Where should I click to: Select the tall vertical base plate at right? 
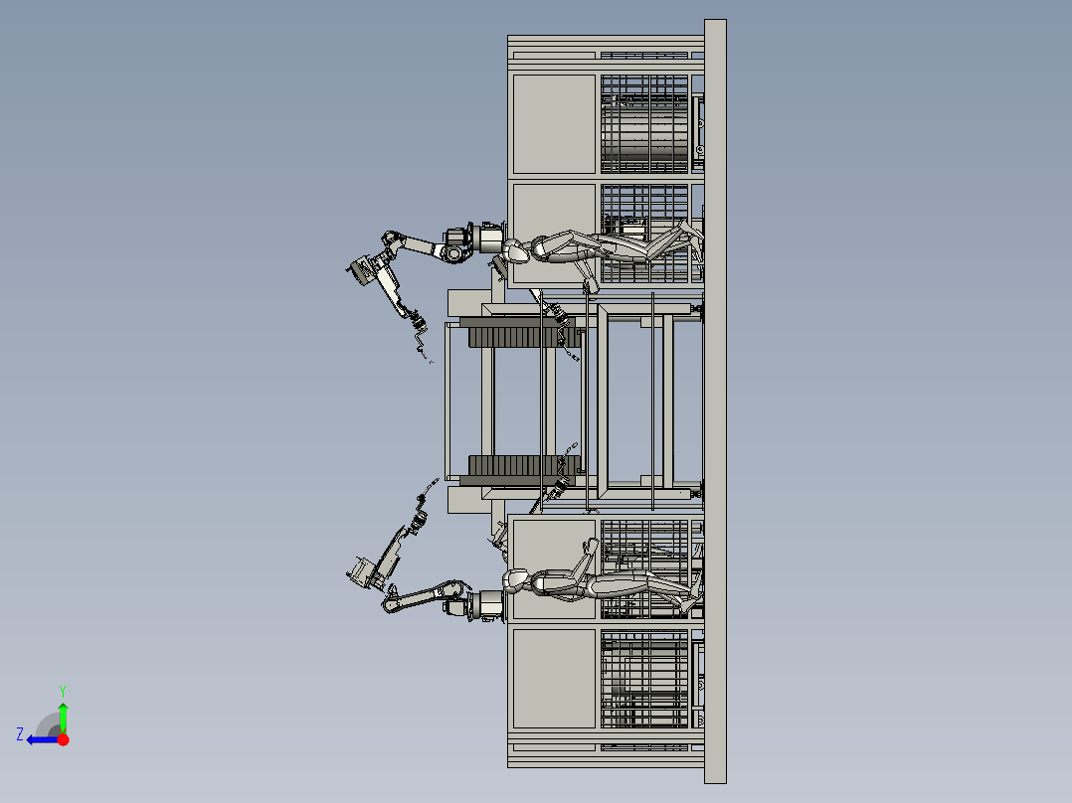tap(715, 401)
